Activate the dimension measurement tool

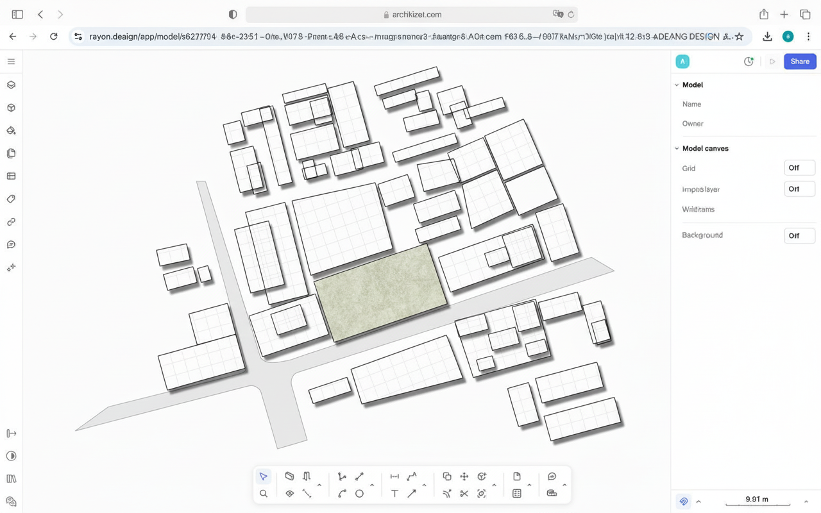point(394,476)
